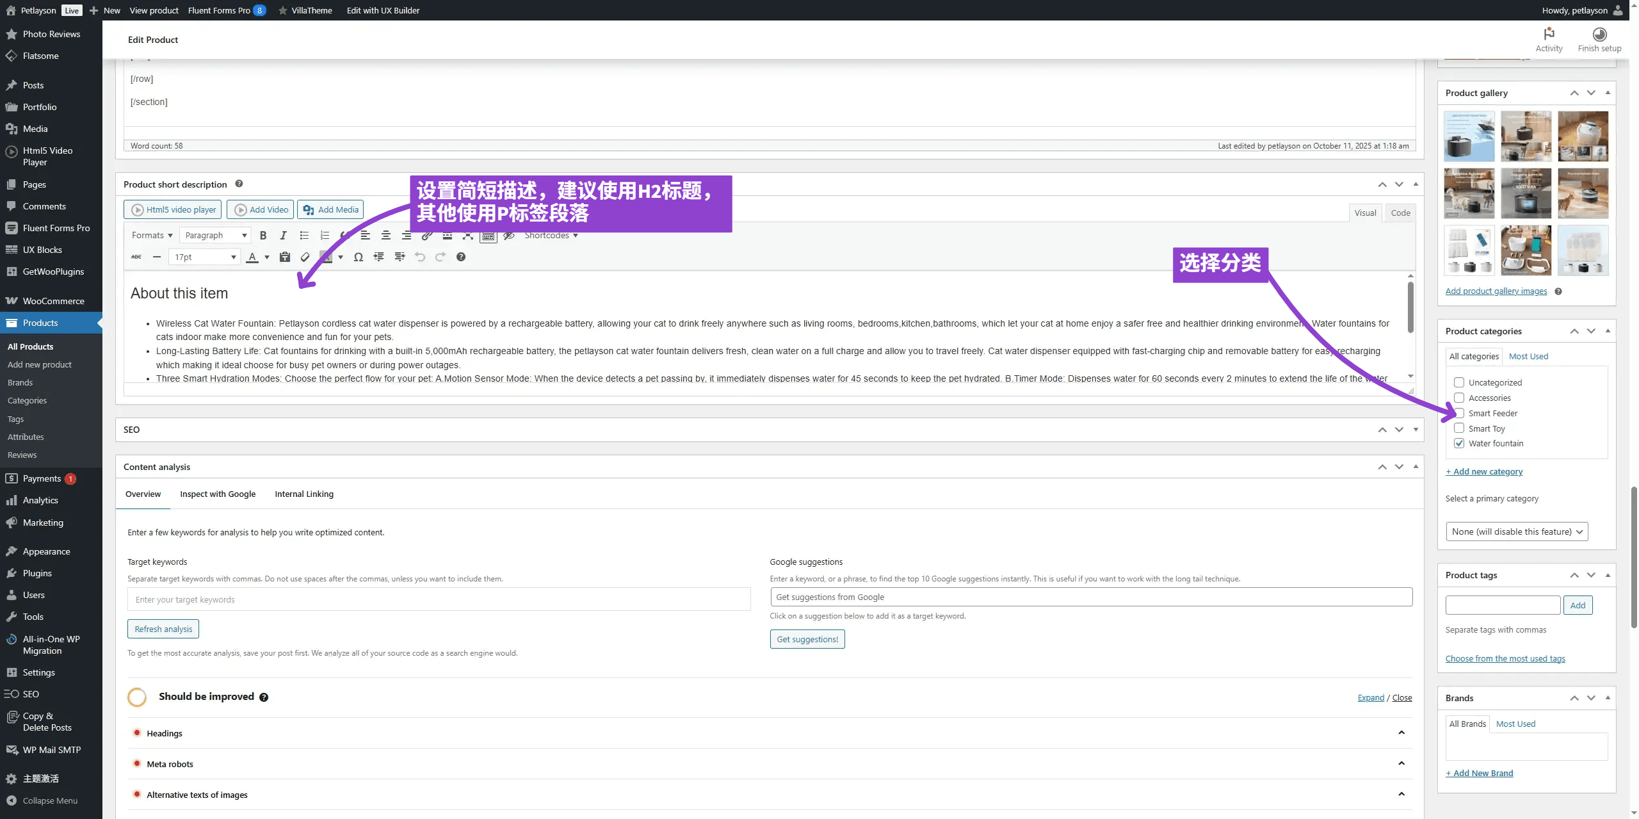The width and height of the screenshot is (1639, 819).
Task: Click Add product gallery images link
Action: click(x=1496, y=291)
